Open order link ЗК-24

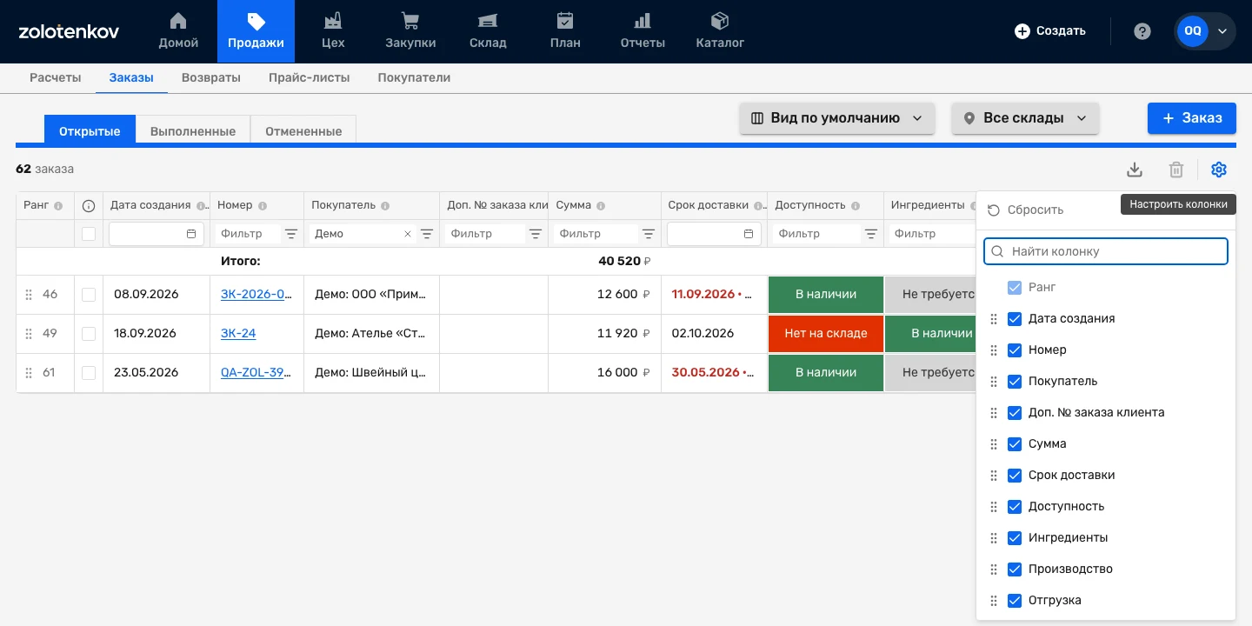pyautogui.click(x=238, y=333)
